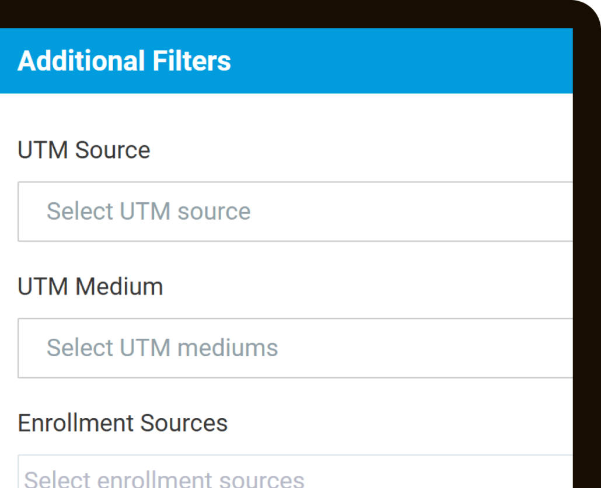Image resolution: width=601 pixels, height=488 pixels.
Task: Click the Select UTM mediums placeholder text
Action: point(162,348)
